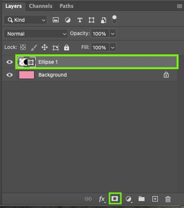Filter layers by smart object icon
Screen dimensions: 184x208
(x=104, y=20)
